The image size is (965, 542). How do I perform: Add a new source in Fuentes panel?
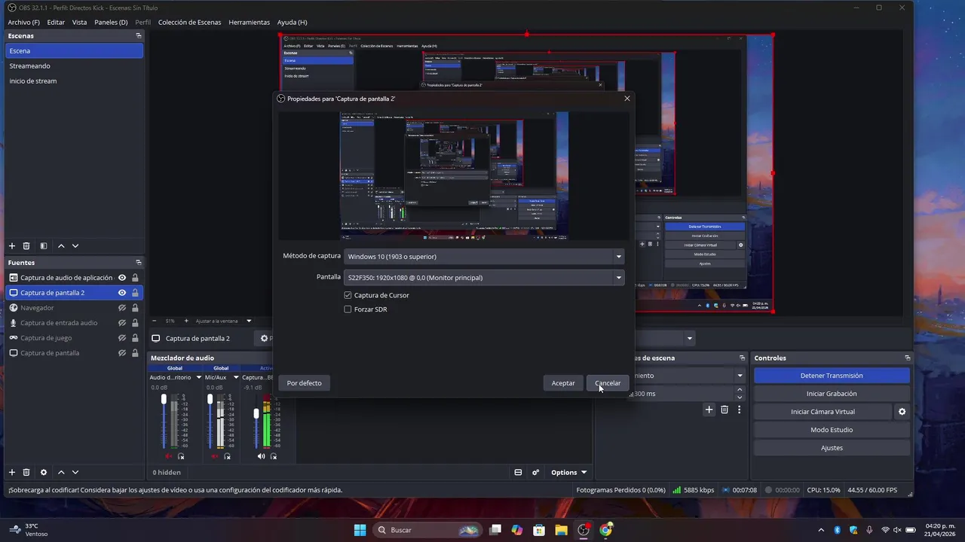pos(12,472)
